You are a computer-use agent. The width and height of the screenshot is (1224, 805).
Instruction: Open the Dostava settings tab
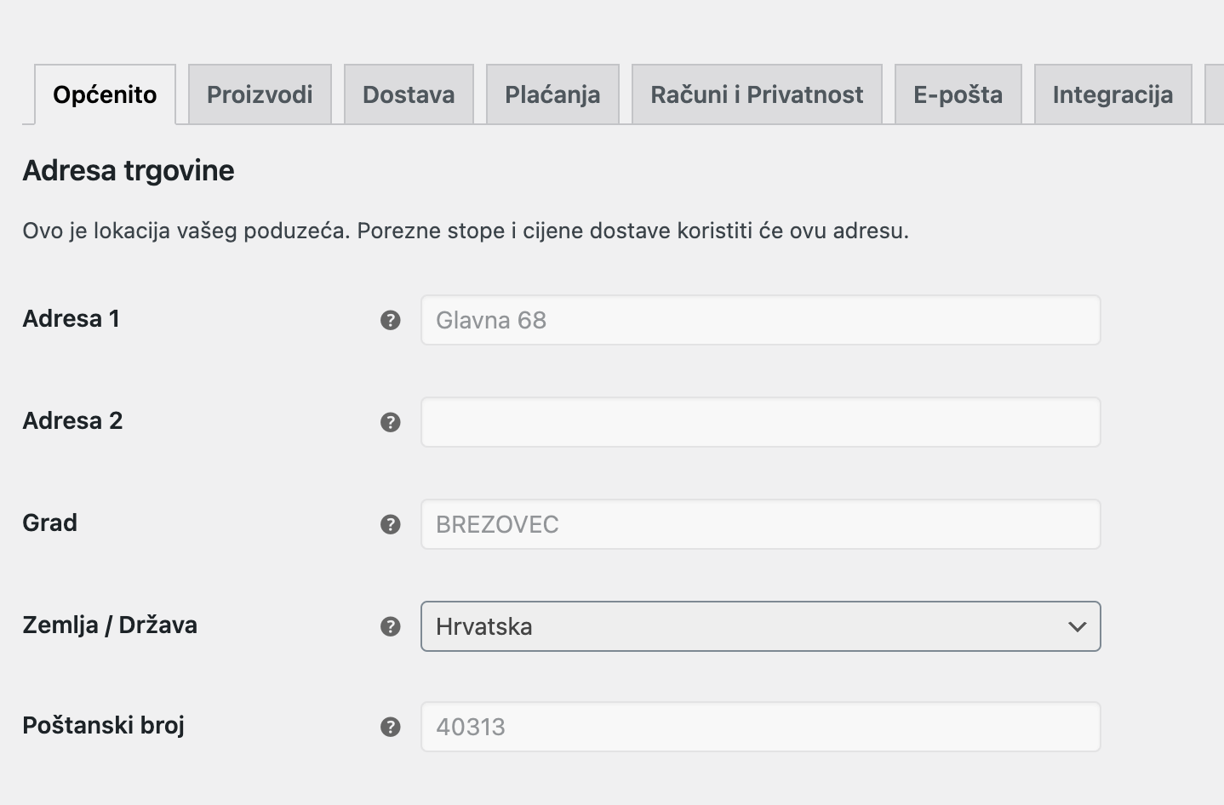click(x=409, y=94)
